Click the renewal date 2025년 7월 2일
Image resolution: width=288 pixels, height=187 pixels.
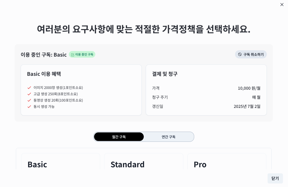[247, 106]
